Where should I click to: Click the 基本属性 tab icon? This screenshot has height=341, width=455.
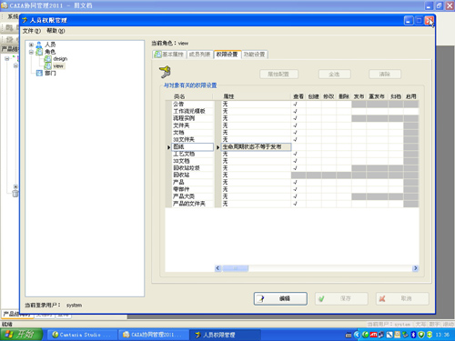coord(157,55)
